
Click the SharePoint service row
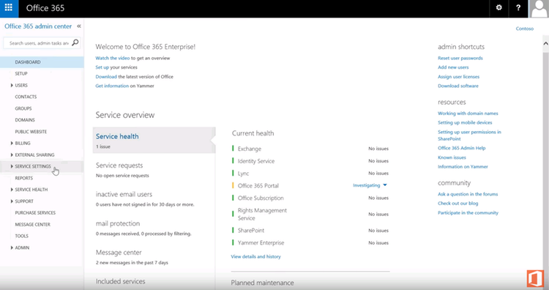click(310, 230)
